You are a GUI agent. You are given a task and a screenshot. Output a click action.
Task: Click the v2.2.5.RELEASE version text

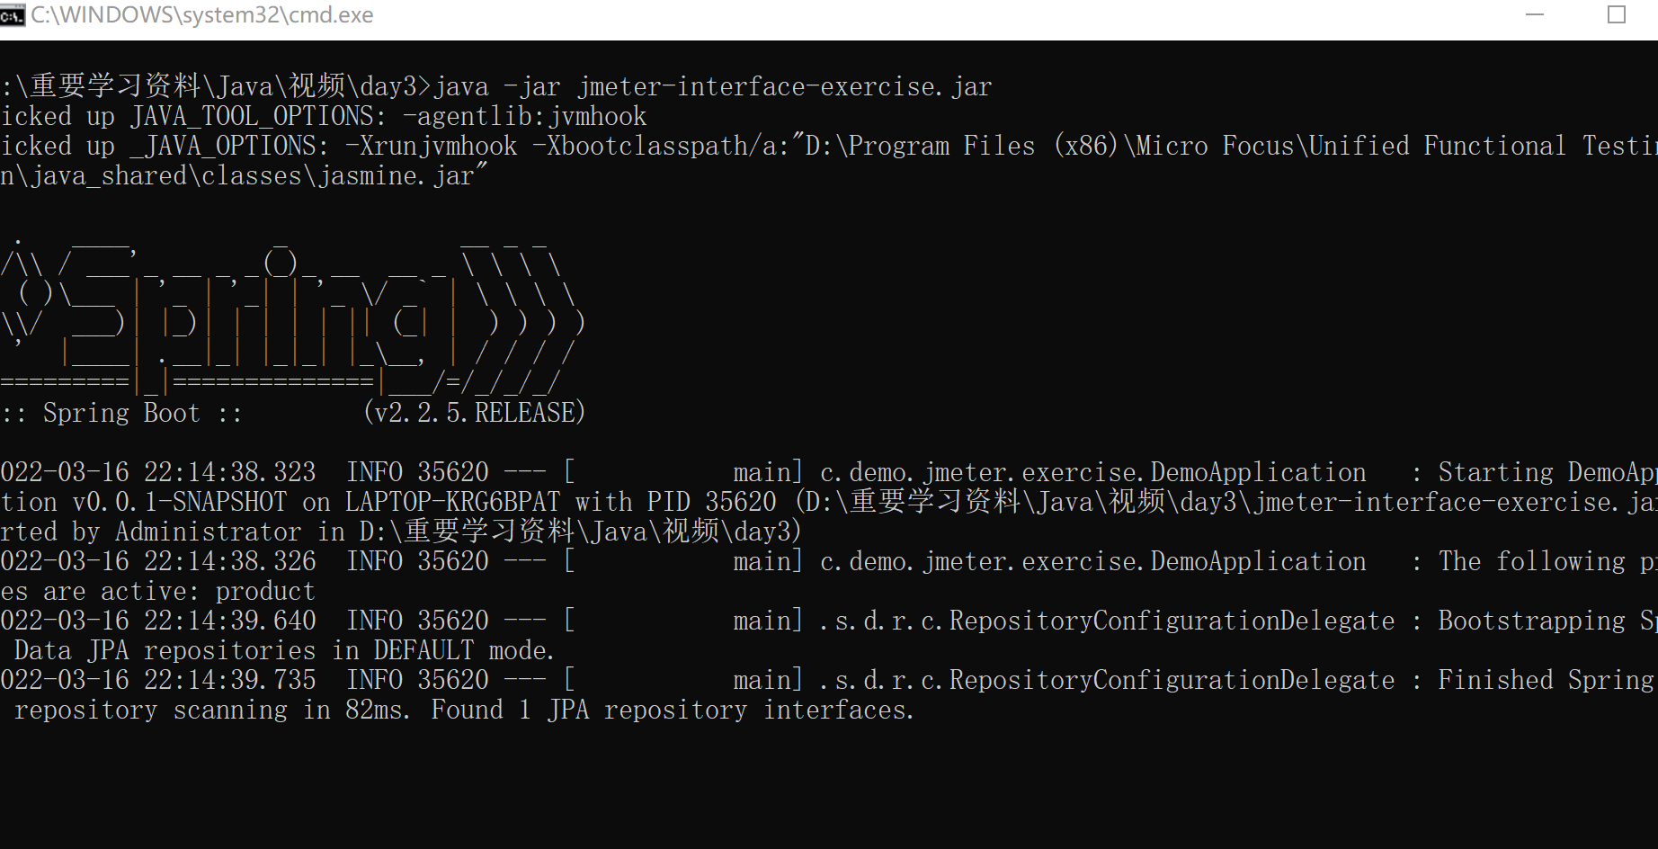(x=474, y=413)
